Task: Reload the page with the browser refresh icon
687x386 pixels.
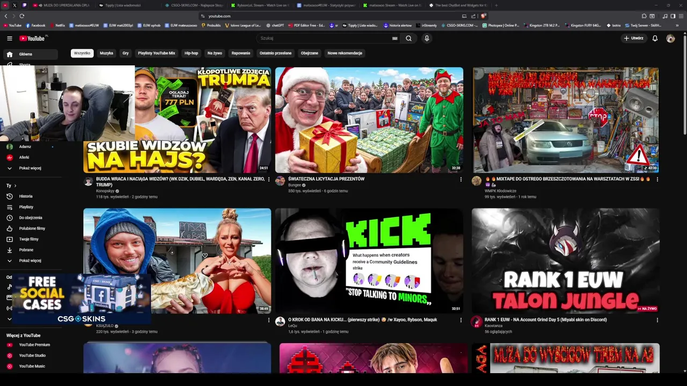Action: pyautogui.click(x=21, y=16)
